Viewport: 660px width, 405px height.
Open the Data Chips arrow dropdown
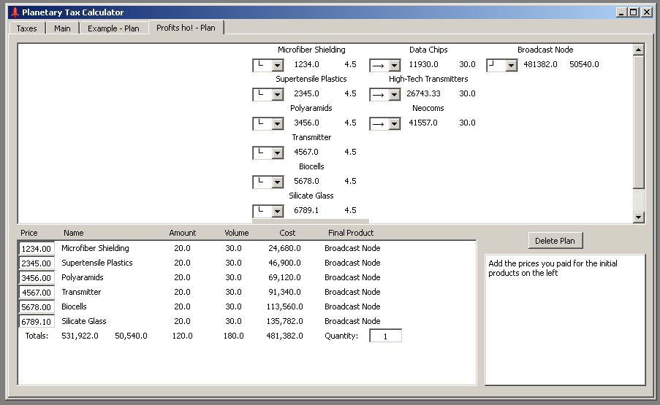click(394, 66)
